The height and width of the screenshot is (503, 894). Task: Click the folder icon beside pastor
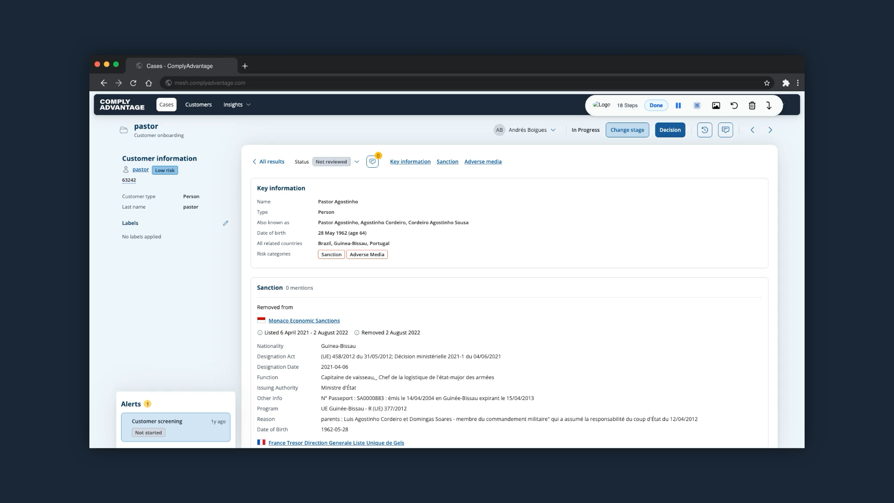click(123, 130)
